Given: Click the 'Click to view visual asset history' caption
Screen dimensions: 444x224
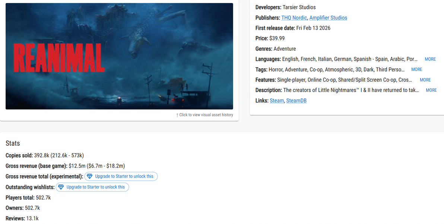Looking at the screenshot, I should 204,115.
